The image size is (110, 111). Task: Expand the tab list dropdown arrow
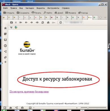tap(105, 18)
